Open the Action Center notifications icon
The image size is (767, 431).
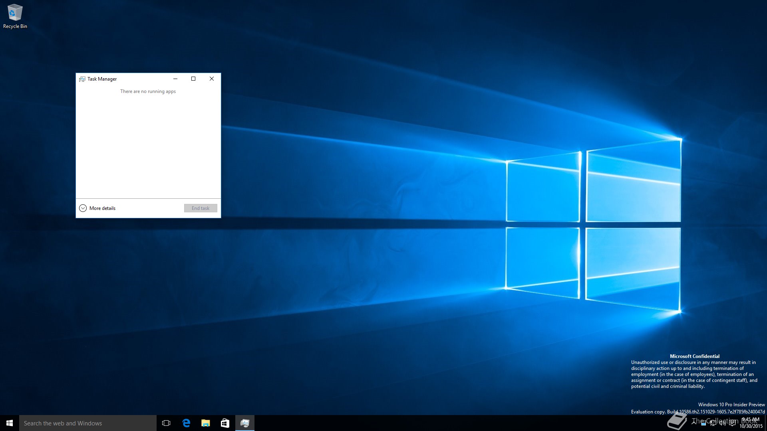point(732,423)
